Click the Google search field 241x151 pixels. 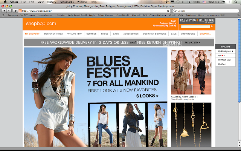pos(206,11)
